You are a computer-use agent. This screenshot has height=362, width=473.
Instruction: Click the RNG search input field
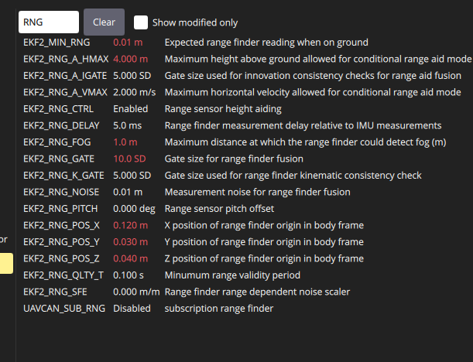48,22
